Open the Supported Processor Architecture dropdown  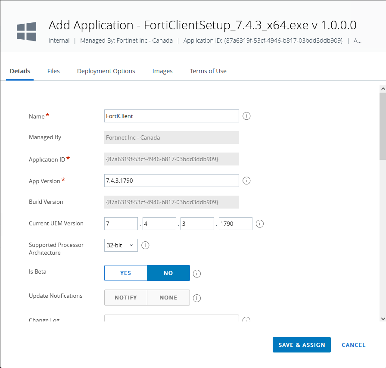click(x=121, y=245)
